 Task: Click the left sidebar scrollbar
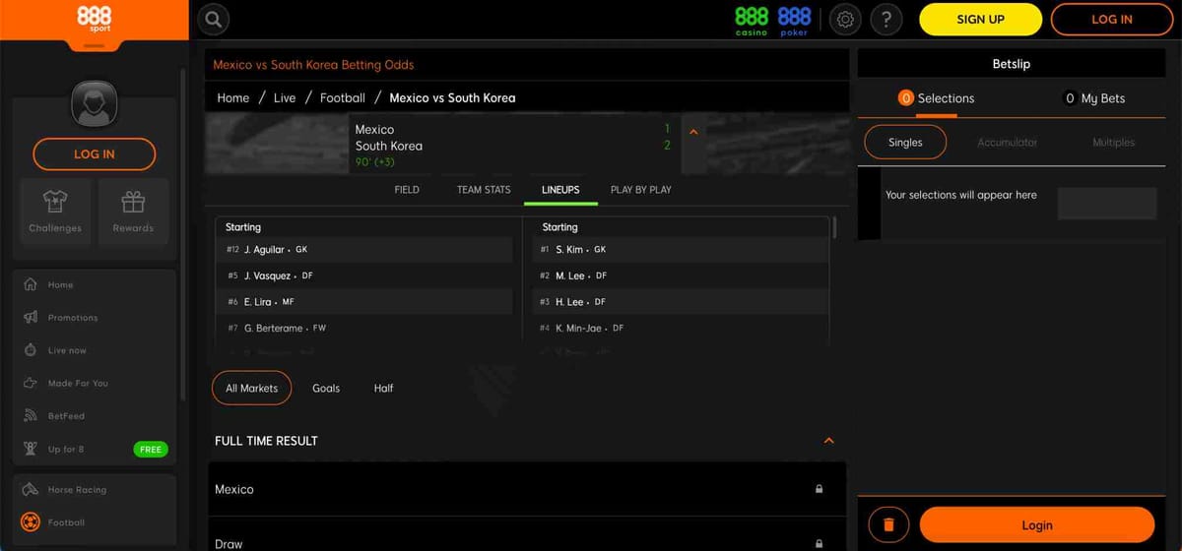click(x=182, y=234)
